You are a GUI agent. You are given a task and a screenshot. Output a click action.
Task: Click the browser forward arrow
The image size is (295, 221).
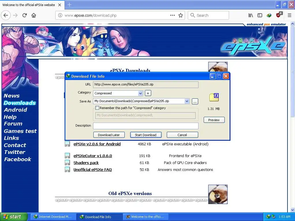[x=16, y=16]
